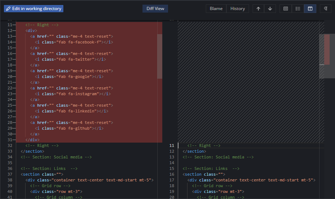Go to previous change with up arrow
Image resolution: width=335 pixels, height=199 pixels.
(x=258, y=9)
